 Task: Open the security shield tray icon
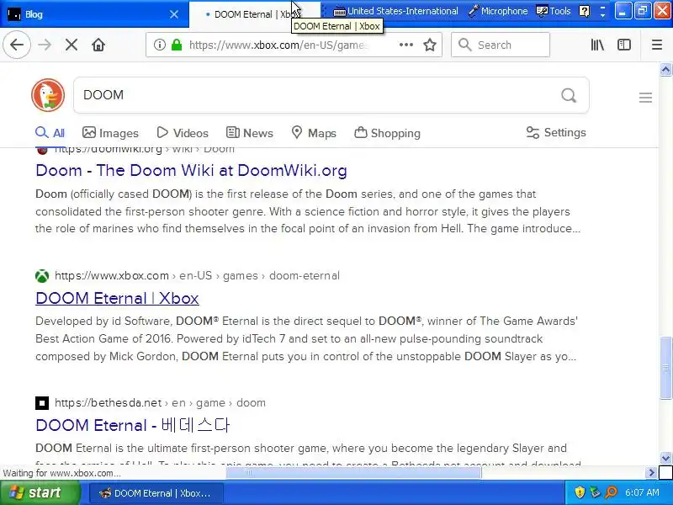[580, 492]
